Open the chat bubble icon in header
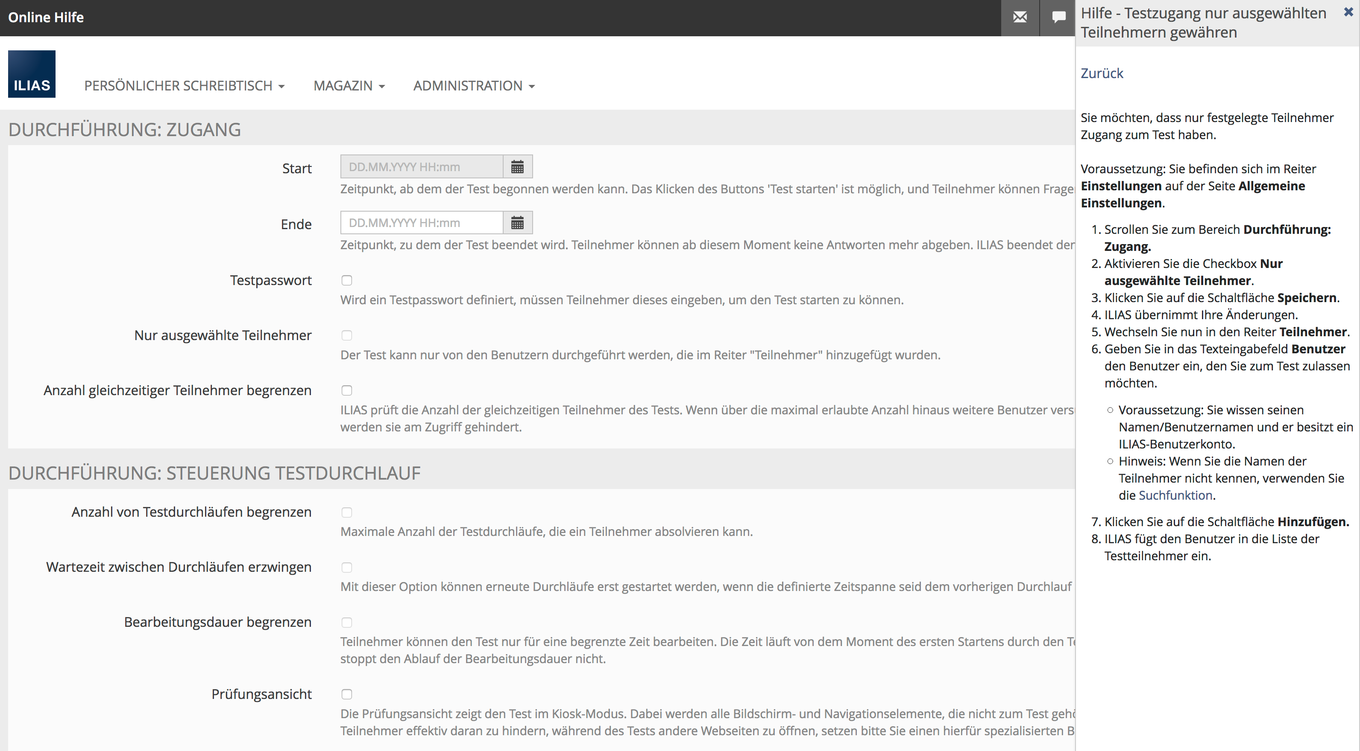 coord(1058,17)
